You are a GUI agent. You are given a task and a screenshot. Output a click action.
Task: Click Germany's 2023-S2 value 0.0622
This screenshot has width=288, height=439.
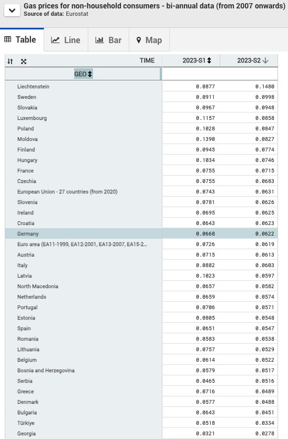pos(265,234)
